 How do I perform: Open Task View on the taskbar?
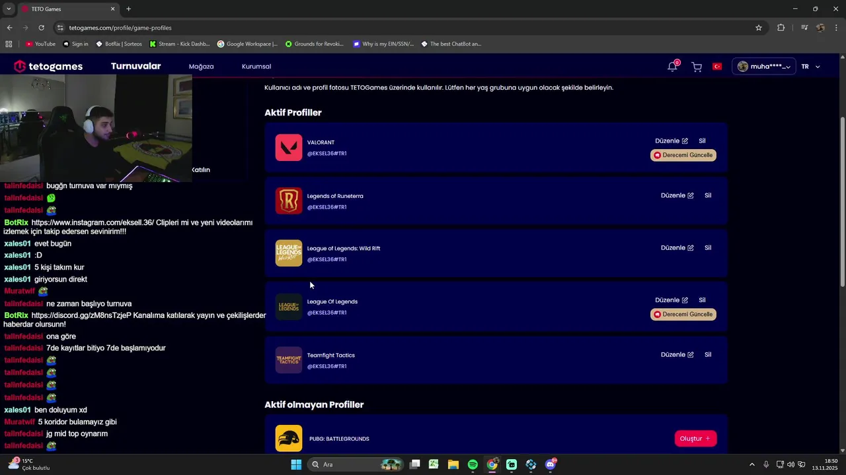tap(414, 464)
